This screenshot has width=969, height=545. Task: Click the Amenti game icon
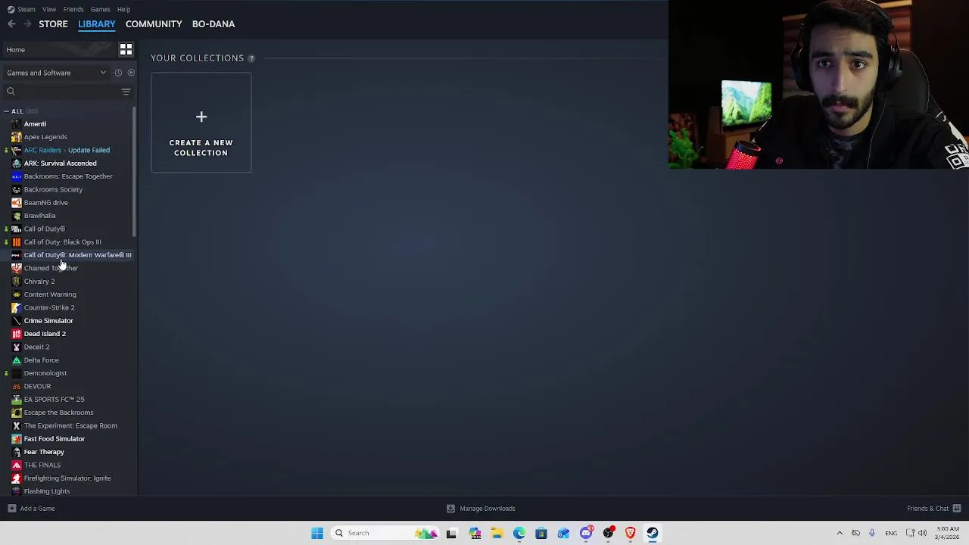[x=17, y=124]
